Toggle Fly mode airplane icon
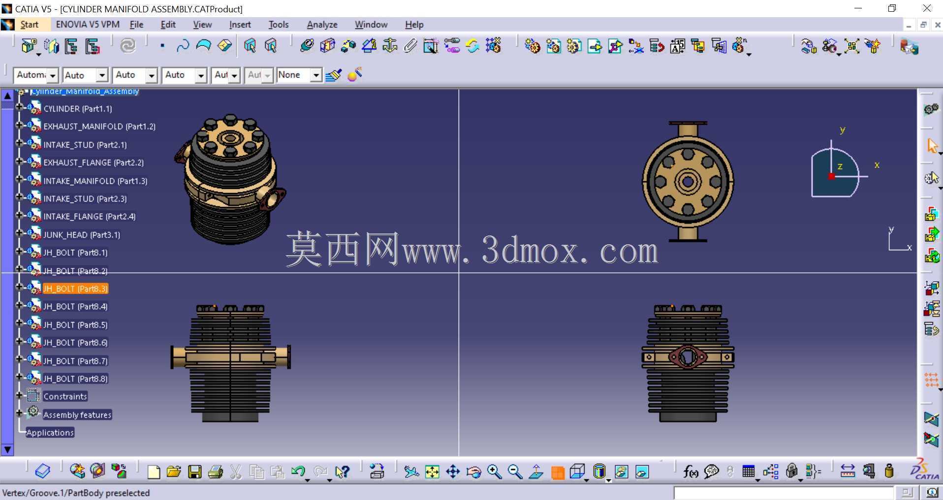 point(411,472)
